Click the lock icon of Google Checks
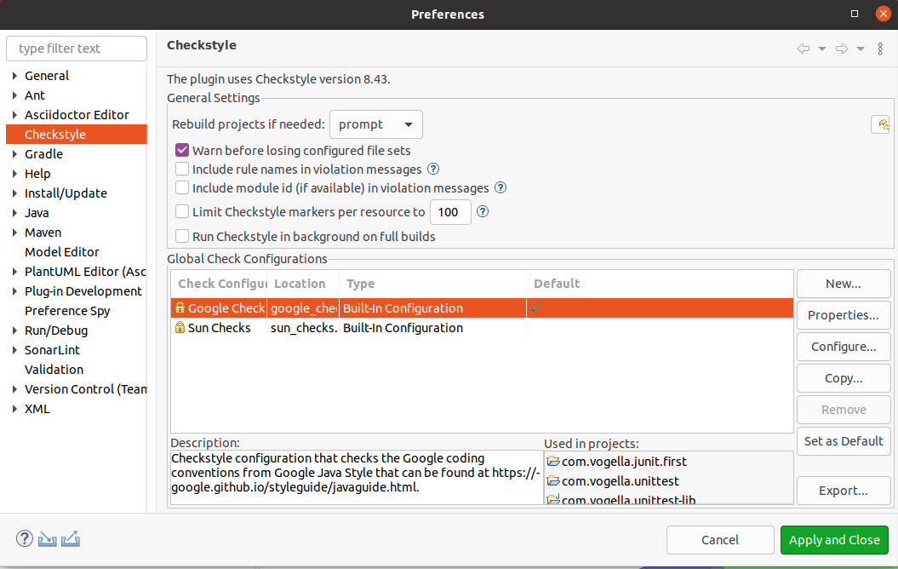 (180, 307)
